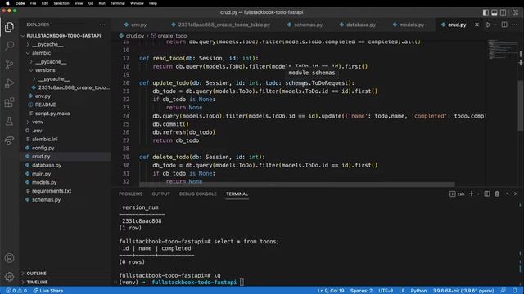Open the Search view in activity bar
The width and height of the screenshot is (524, 294).
9,46
